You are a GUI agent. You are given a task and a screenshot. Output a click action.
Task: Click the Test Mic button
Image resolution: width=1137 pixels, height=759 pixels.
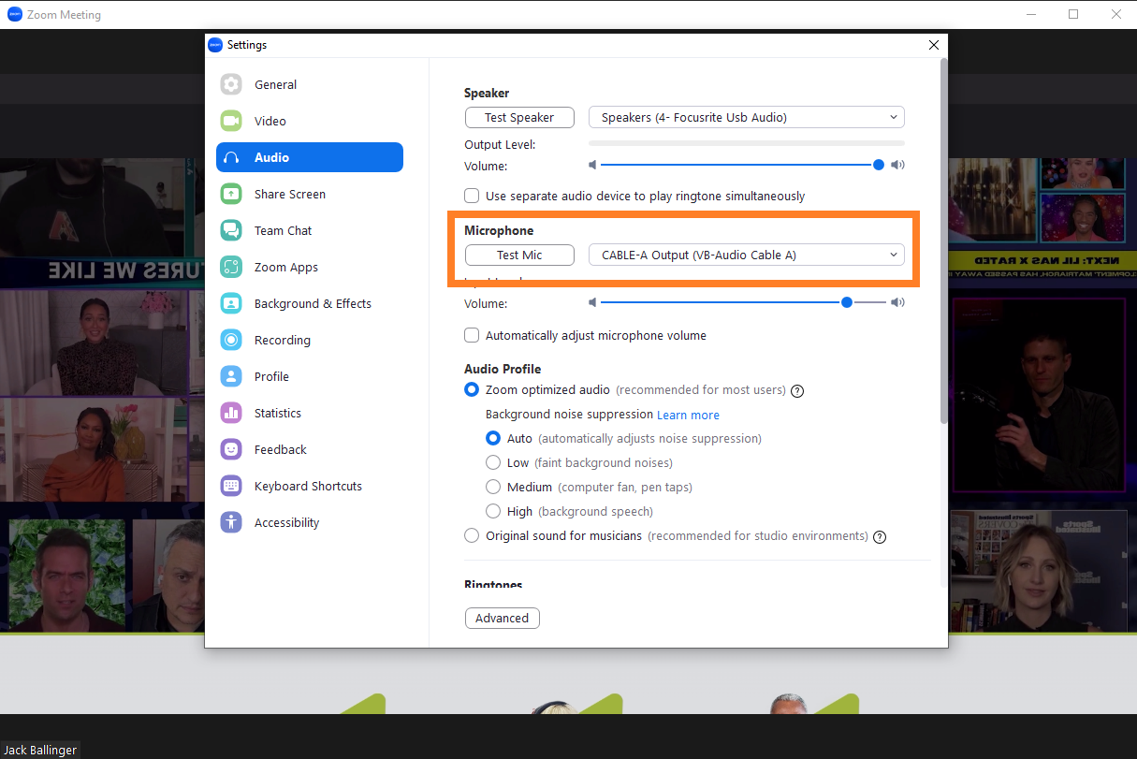pos(519,255)
